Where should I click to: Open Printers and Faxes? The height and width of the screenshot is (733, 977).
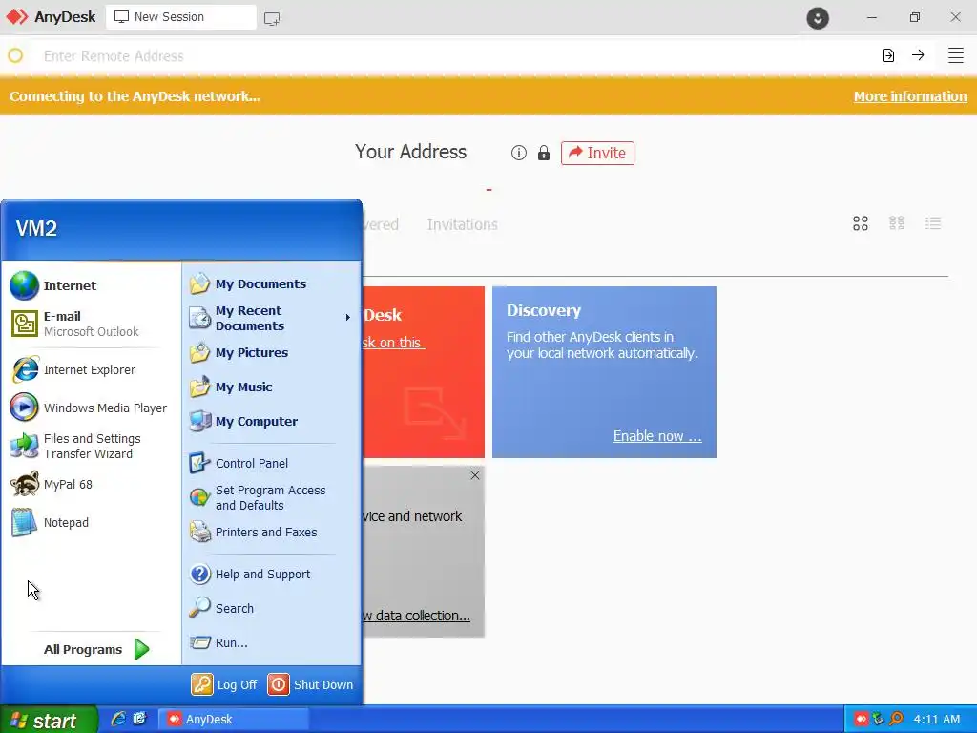point(270,532)
